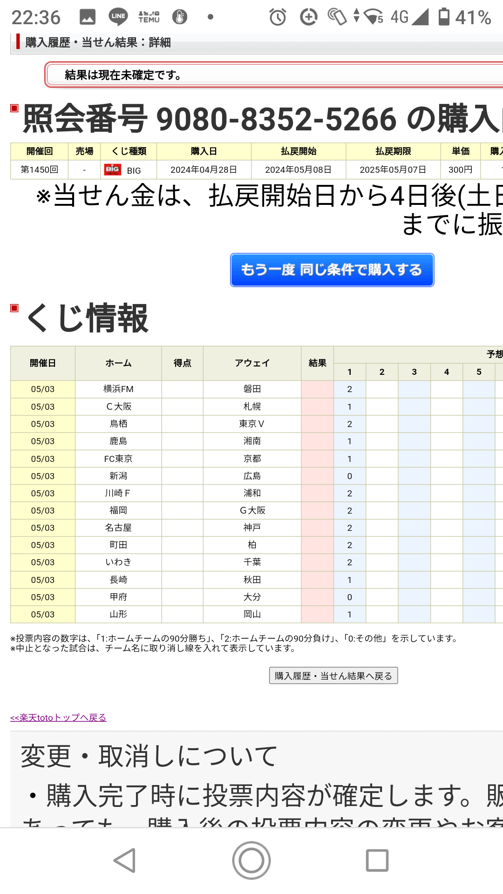Select home team 名古屋
503x894 pixels.
pos(118,528)
